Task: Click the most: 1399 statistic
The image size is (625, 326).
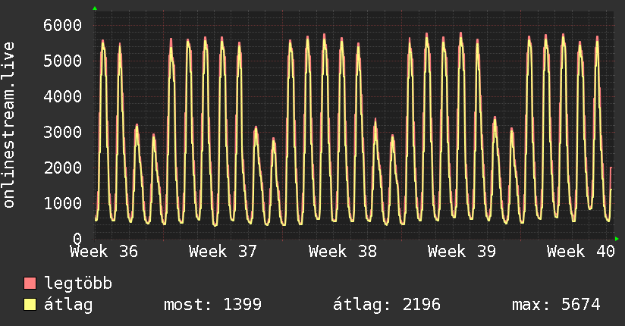Action: point(213,305)
